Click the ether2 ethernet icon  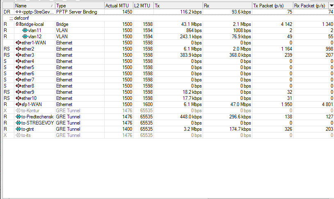(x=18, y=49)
